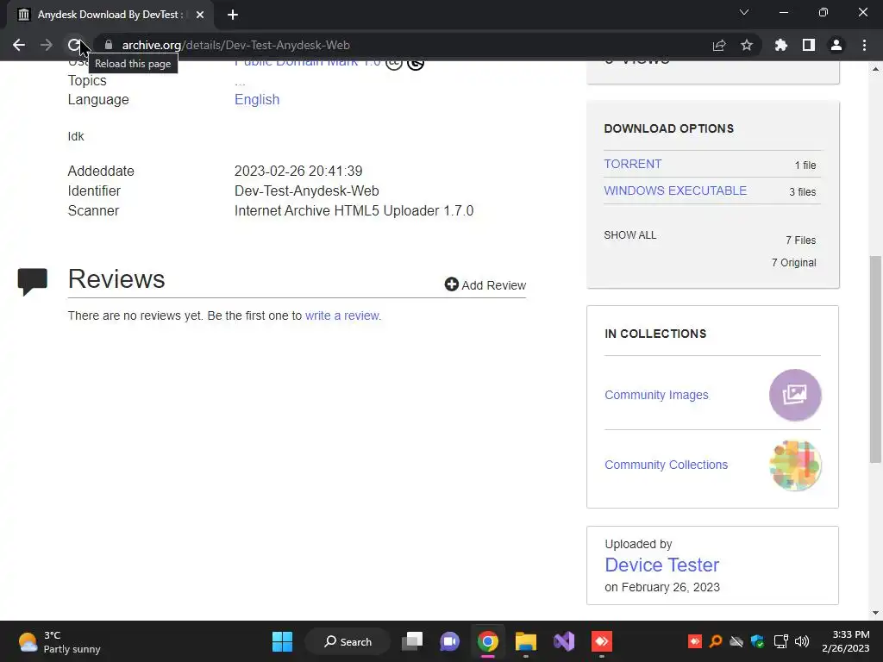Download the TORRENT file
The image size is (883, 662).
(x=632, y=164)
